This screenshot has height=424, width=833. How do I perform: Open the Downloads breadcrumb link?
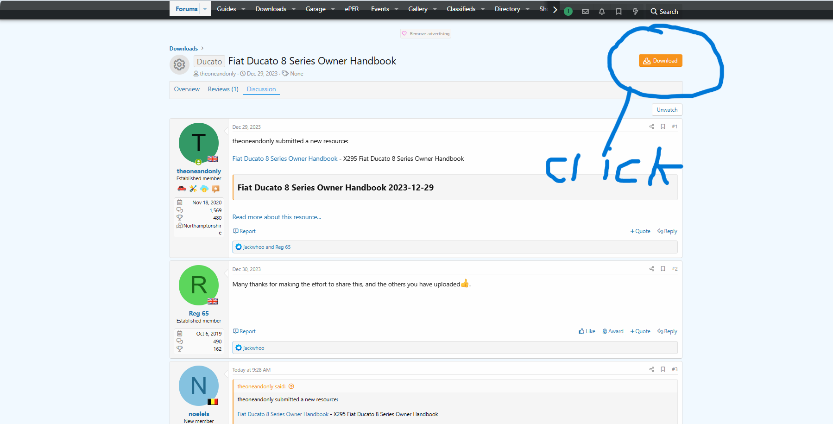click(x=183, y=49)
